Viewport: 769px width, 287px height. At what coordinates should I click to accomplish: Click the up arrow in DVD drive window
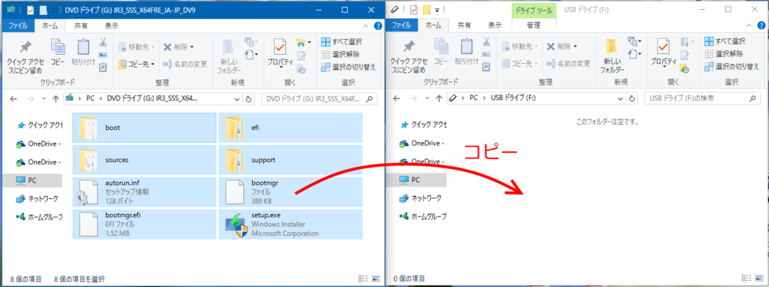56,98
